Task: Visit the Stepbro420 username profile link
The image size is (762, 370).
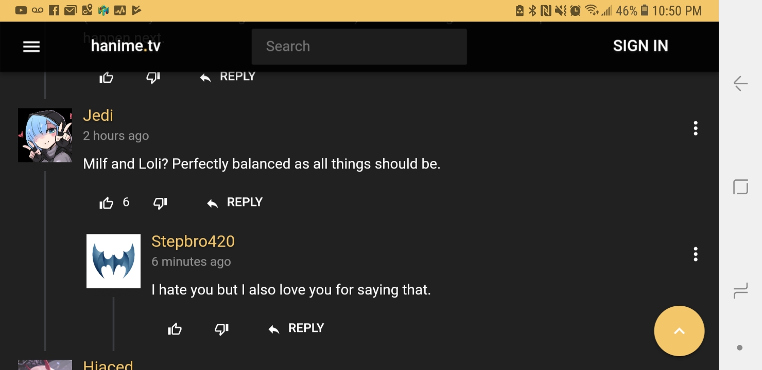Action: coord(193,242)
